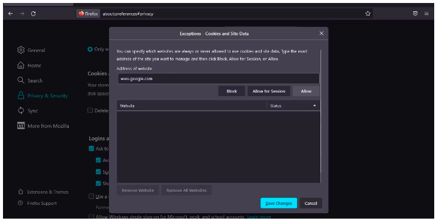The image size is (439, 221).
Task: Toggle the 'Au' autofill logins checkbox
Action: (98, 160)
